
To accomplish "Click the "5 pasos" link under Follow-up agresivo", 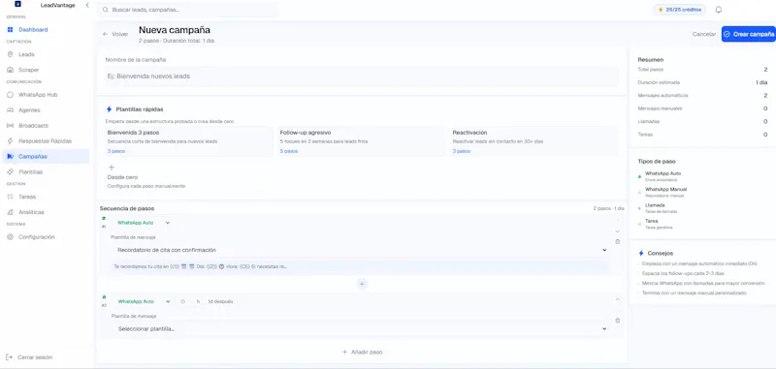I will (x=289, y=151).
